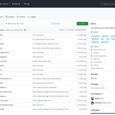115x115 pixels.
Task: Click the tag icon next to 1 Tag
Action: (x=18, y=24)
